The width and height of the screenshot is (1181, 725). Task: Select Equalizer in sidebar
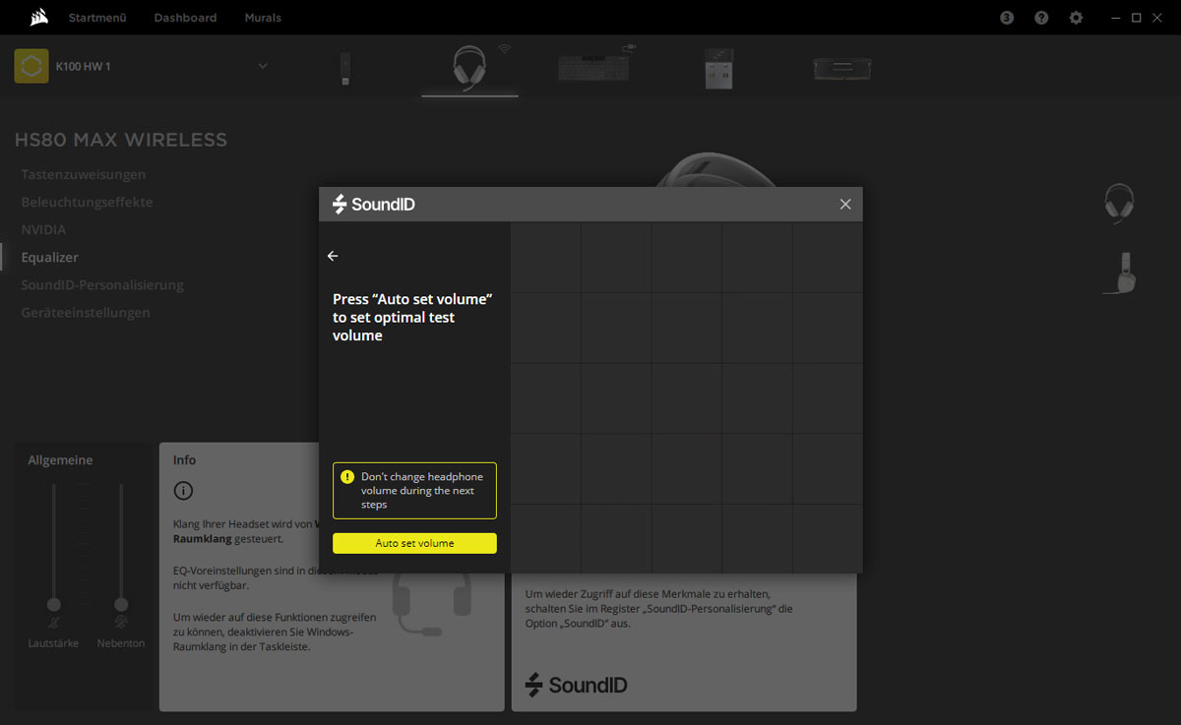50,257
